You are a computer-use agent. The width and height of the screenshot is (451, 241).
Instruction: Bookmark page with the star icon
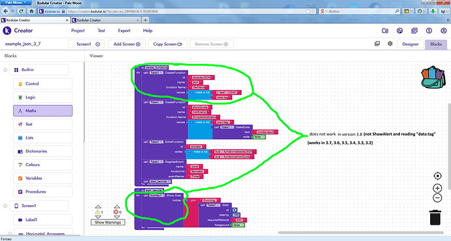click(308, 12)
